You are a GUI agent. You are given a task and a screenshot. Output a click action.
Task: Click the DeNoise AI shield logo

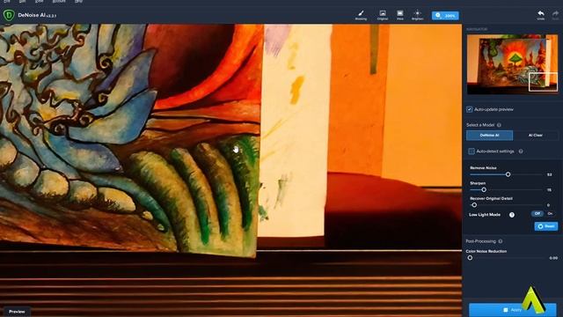click(9, 15)
